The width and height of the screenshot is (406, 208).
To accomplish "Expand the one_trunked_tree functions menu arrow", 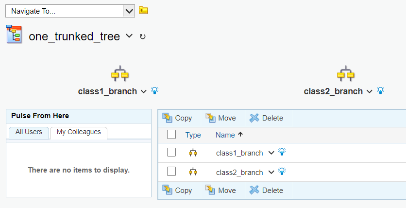I will pos(129,36).
